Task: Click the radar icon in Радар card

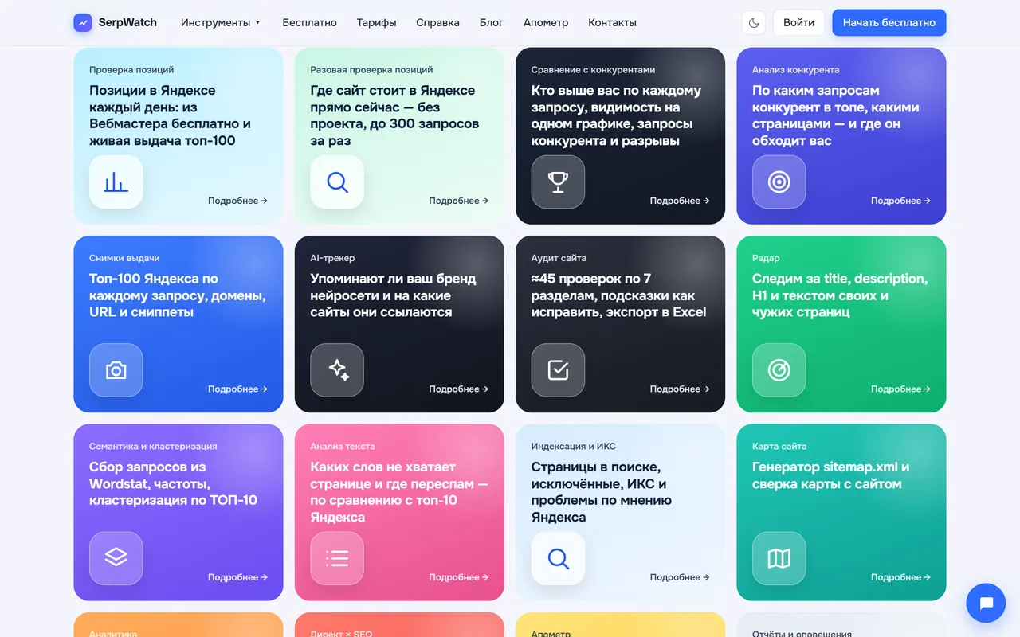Action: click(779, 370)
